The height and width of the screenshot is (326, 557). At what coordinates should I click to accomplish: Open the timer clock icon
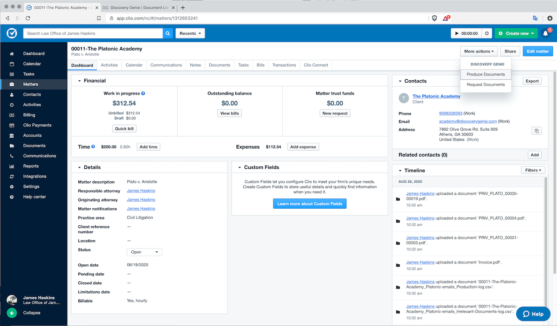coord(486,33)
